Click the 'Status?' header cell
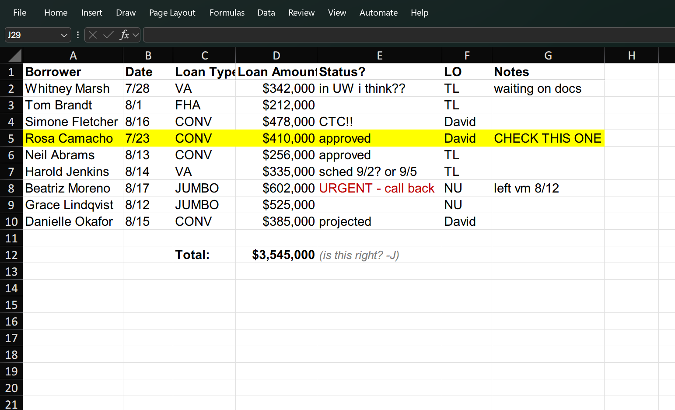This screenshot has width=675, height=410. click(380, 72)
